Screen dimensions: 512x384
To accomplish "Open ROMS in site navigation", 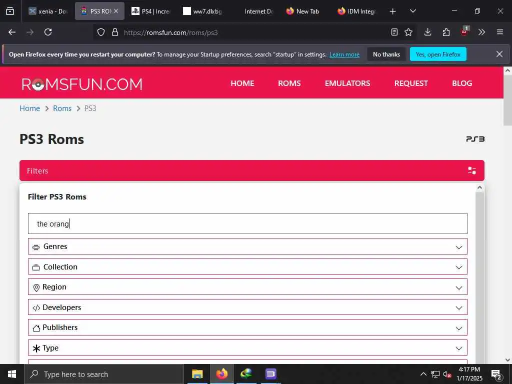I will click(x=289, y=83).
